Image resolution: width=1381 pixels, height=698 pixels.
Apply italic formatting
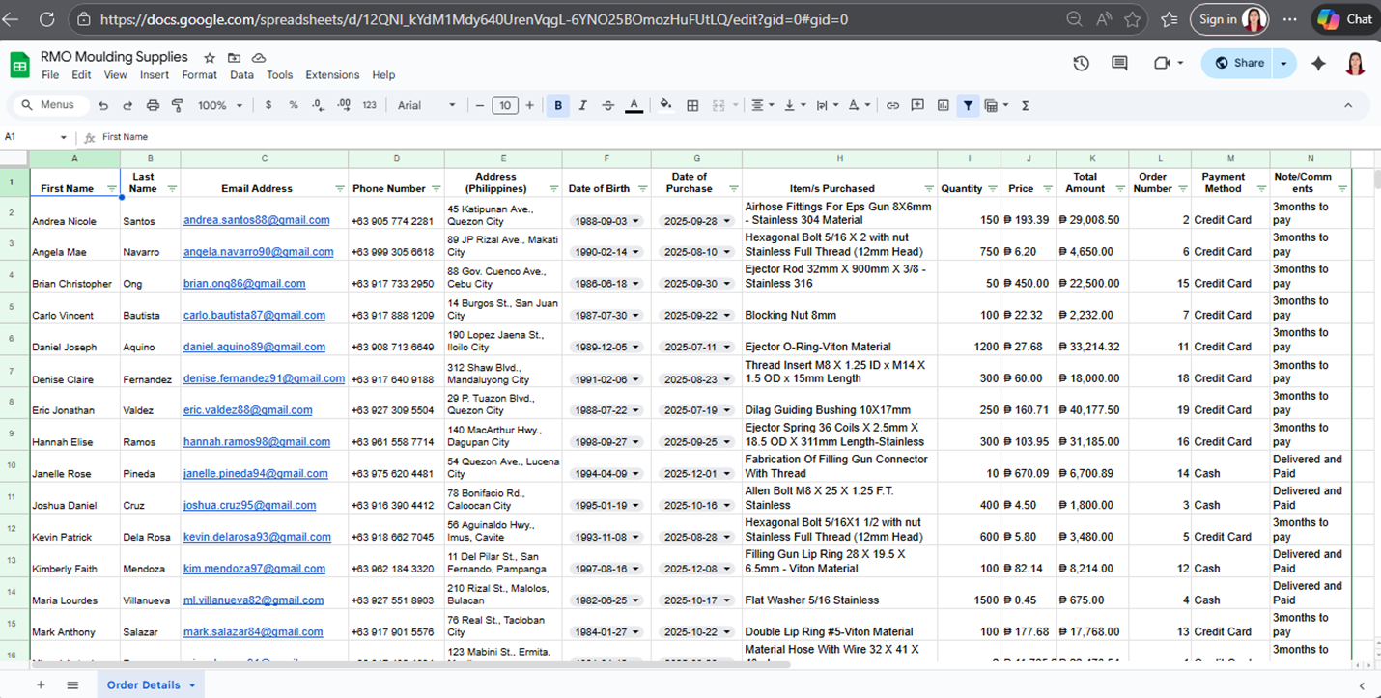tap(582, 105)
